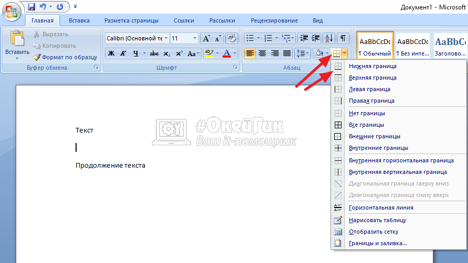Screen dimensions: 468x263
Task: Click the Clear Formatting icon
Action: point(232,38)
